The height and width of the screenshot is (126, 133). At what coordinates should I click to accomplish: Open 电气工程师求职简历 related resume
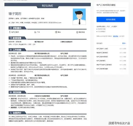pos(102,57)
